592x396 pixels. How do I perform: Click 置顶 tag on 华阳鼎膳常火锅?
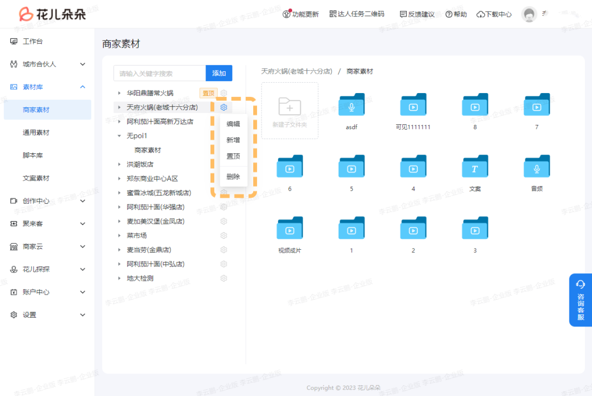[x=208, y=93]
